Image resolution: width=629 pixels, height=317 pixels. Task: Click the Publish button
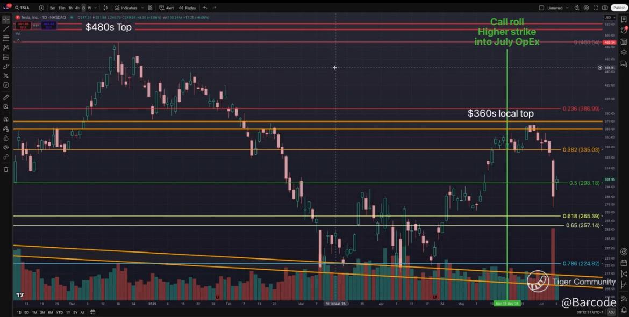(619, 8)
